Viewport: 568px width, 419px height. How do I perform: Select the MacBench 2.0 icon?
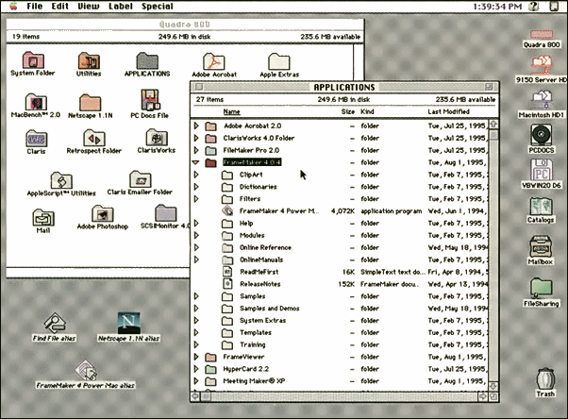[36, 102]
